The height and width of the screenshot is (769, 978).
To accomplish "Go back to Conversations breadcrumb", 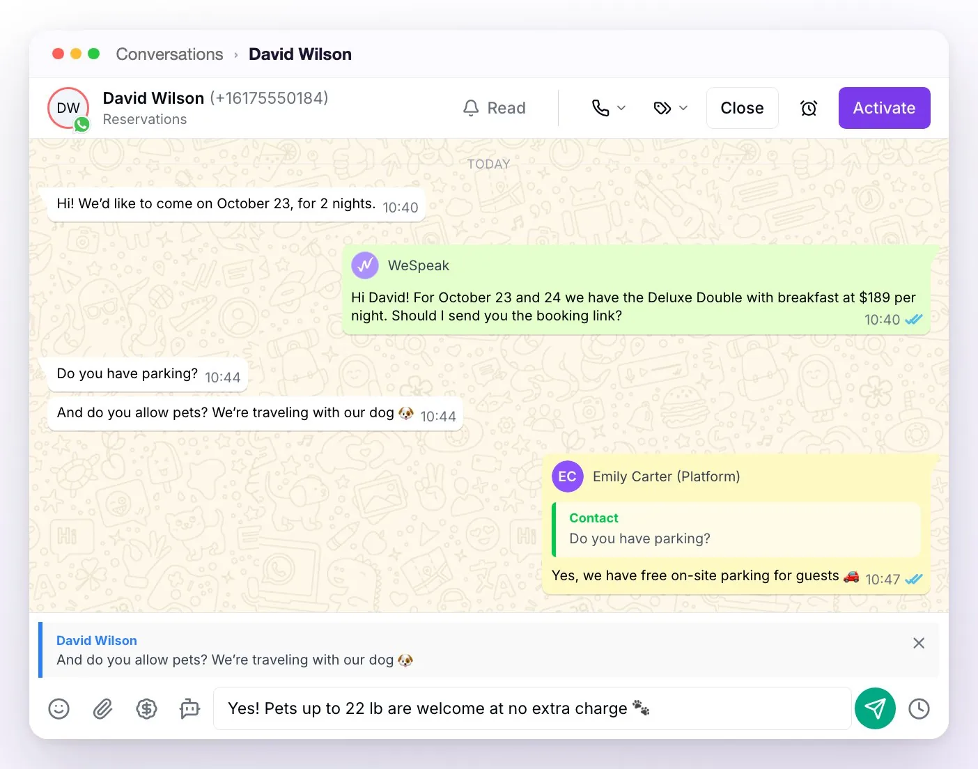I will point(169,54).
